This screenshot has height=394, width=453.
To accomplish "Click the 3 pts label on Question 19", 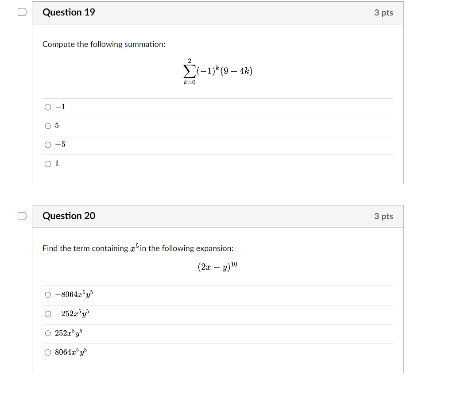I will [x=384, y=12].
